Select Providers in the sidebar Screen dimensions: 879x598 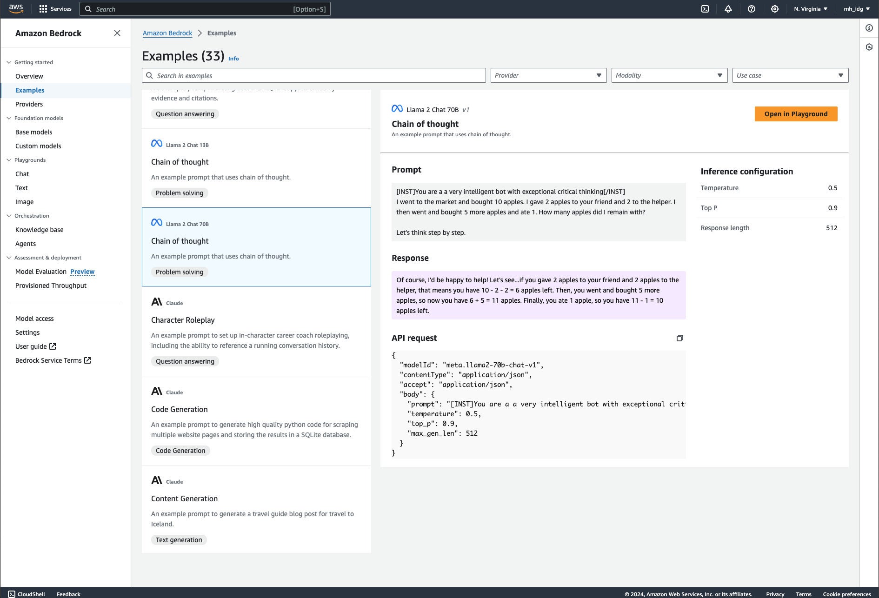point(29,104)
